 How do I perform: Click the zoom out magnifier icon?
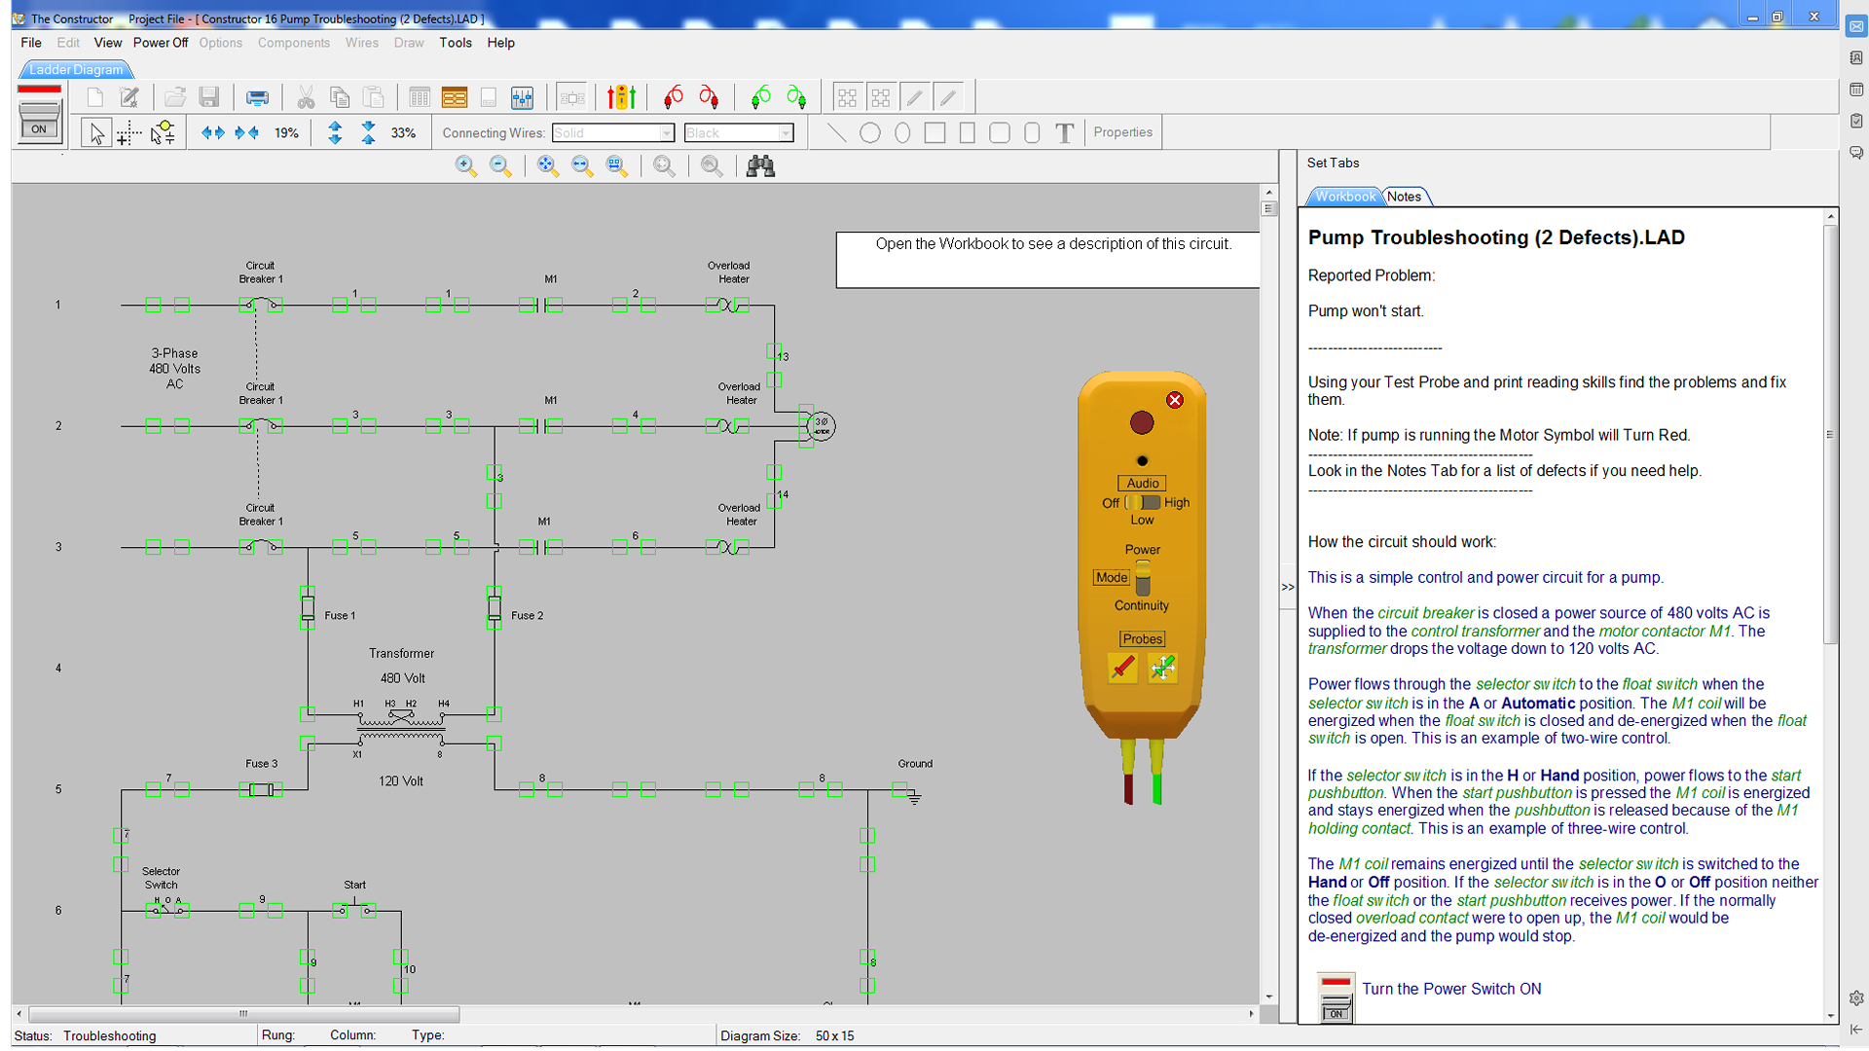click(500, 166)
